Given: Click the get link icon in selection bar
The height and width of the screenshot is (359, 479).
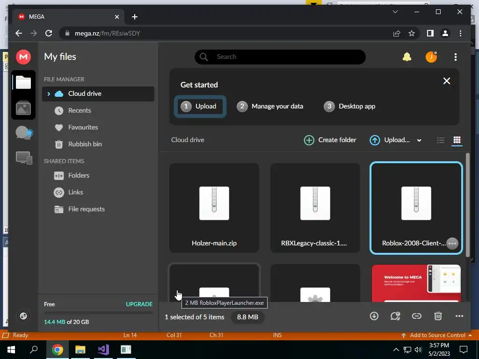Looking at the screenshot, I should click(x=416, y=316).
